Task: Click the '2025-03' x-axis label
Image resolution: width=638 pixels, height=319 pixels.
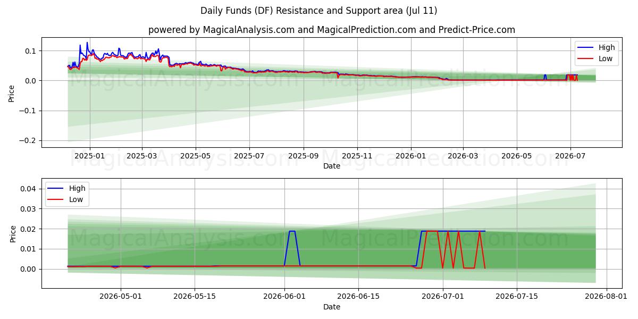Action: [142, 156]
